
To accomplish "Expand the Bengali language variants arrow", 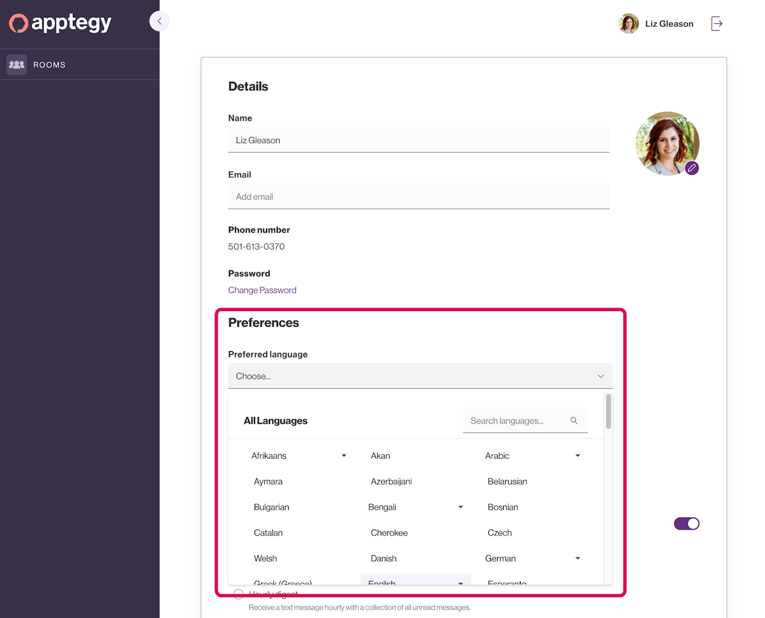I will point(460,507).
